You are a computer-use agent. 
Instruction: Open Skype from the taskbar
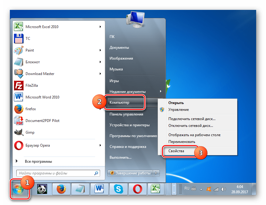click(x=119, y=189)
